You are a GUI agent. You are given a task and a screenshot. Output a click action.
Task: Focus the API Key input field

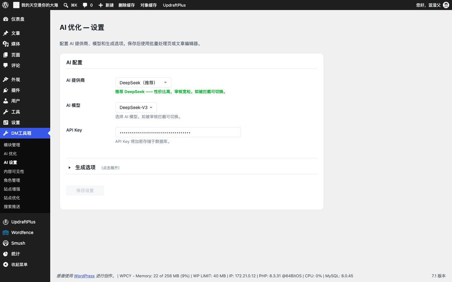pos(178,132)
